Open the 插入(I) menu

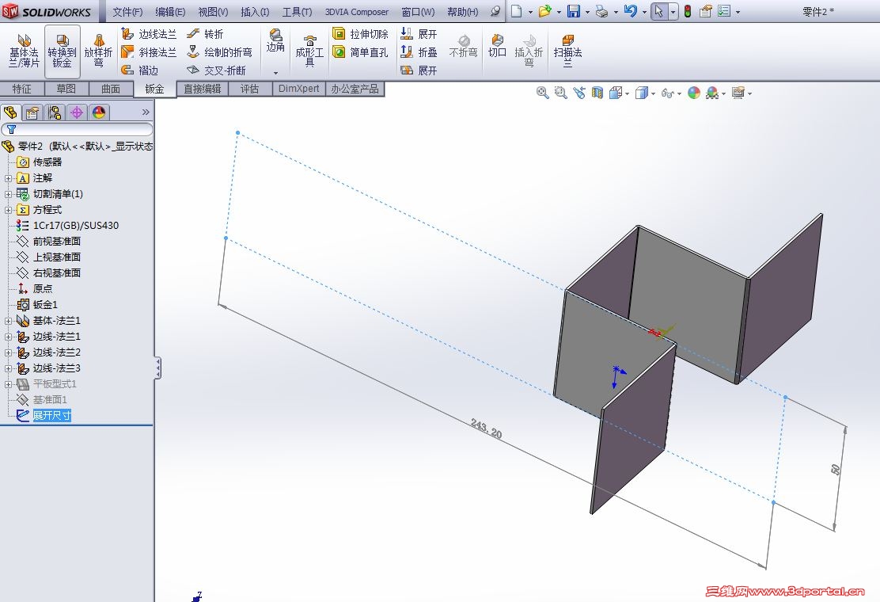(x=255, y=12)
